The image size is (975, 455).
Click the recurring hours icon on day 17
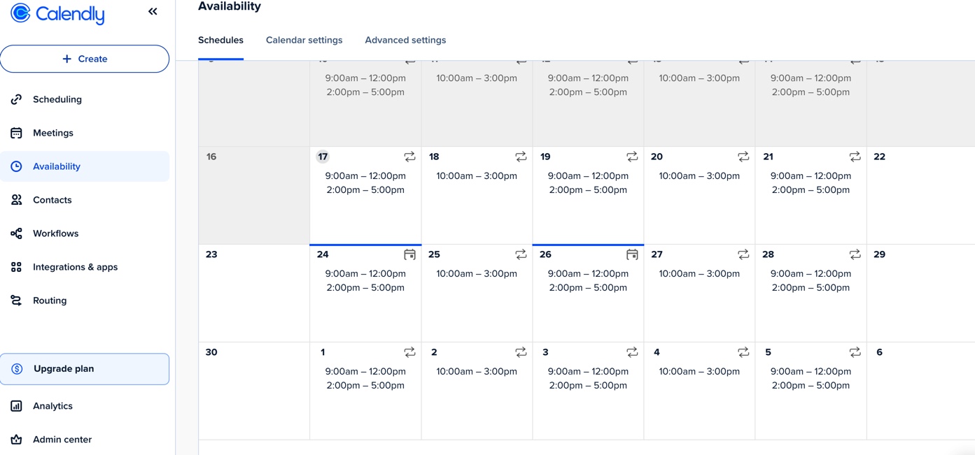pos(409,157)
